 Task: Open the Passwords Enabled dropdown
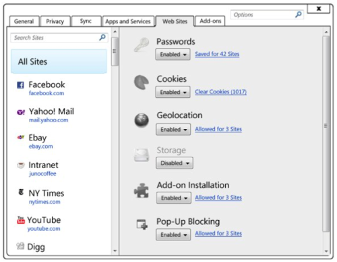[x=173, y=54]
